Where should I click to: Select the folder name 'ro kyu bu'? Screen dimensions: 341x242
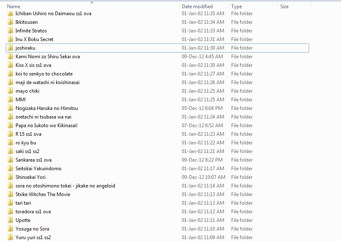[x=26, y=143]
